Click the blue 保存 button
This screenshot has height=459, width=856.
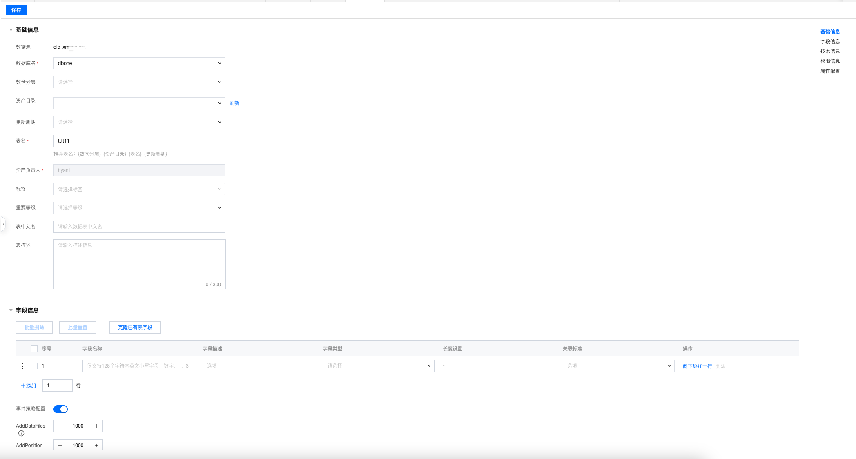click(16, 10)
